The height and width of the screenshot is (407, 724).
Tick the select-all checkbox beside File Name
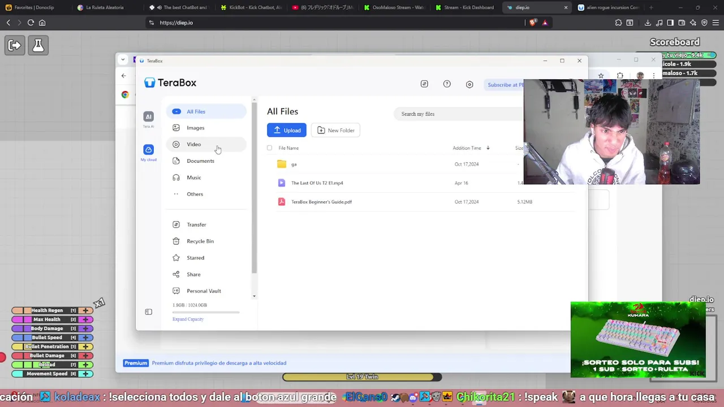click(269, 148)
